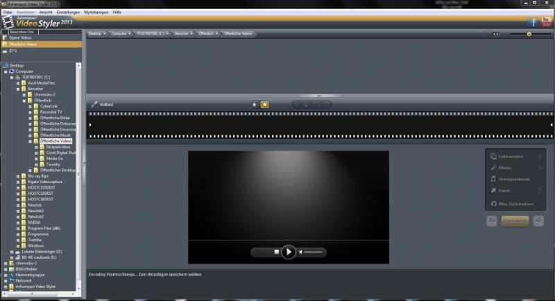
Task: Click the BD-RE-Laufwerk drive icon
Action: (x=18, y=257)
